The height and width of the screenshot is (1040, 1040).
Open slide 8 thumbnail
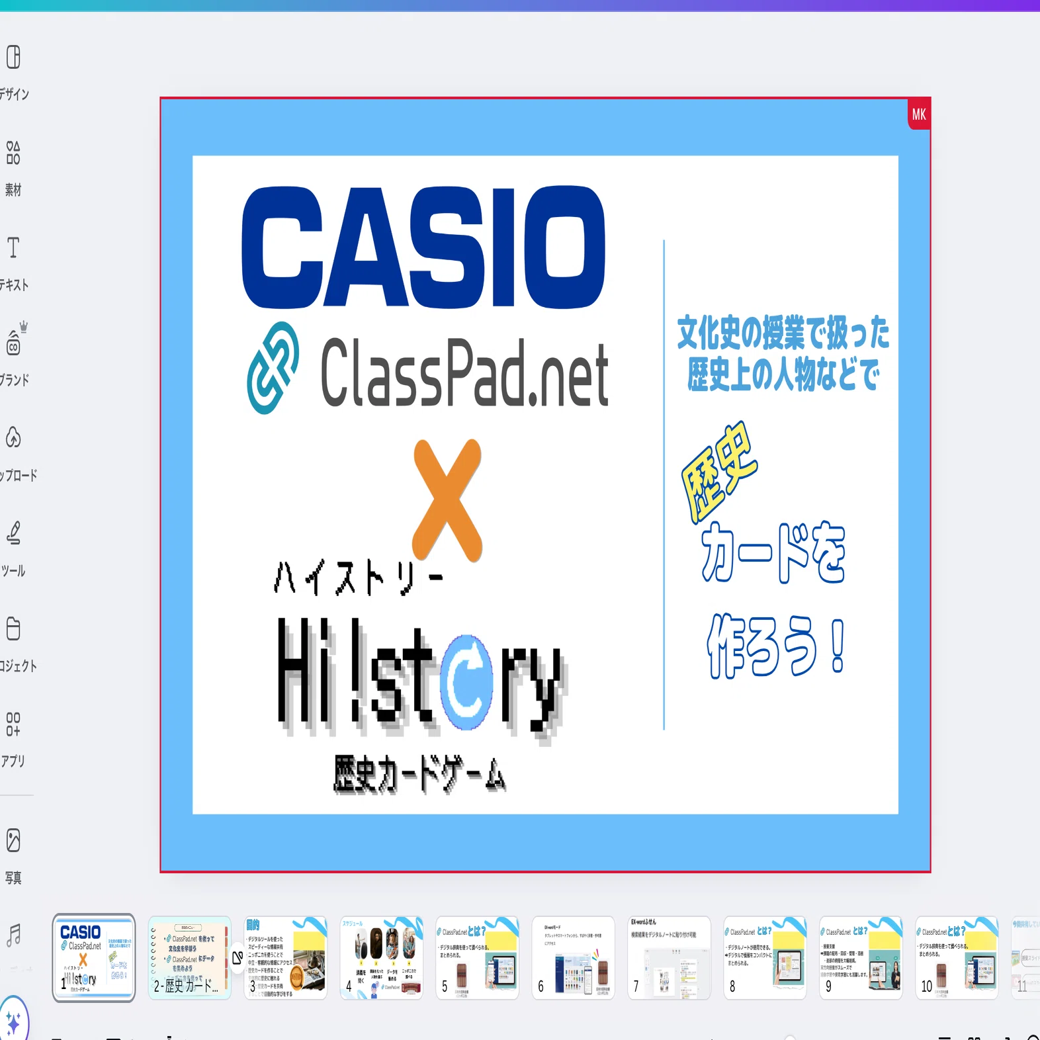[x=765, y=957]
